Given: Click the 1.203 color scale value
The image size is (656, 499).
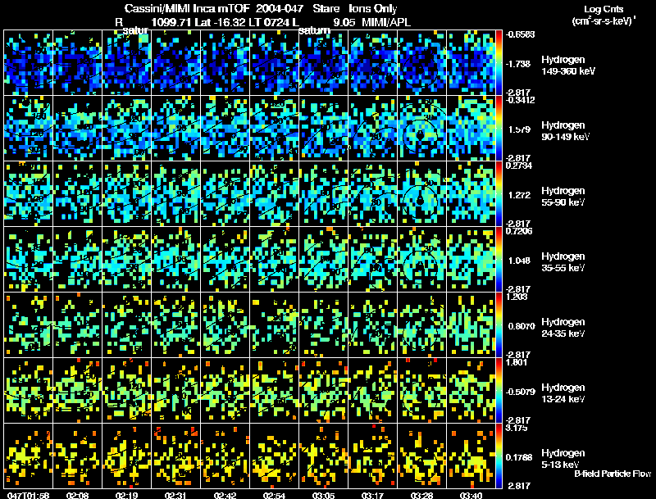Looking at the screenshot, I should [x=517, y=297].
